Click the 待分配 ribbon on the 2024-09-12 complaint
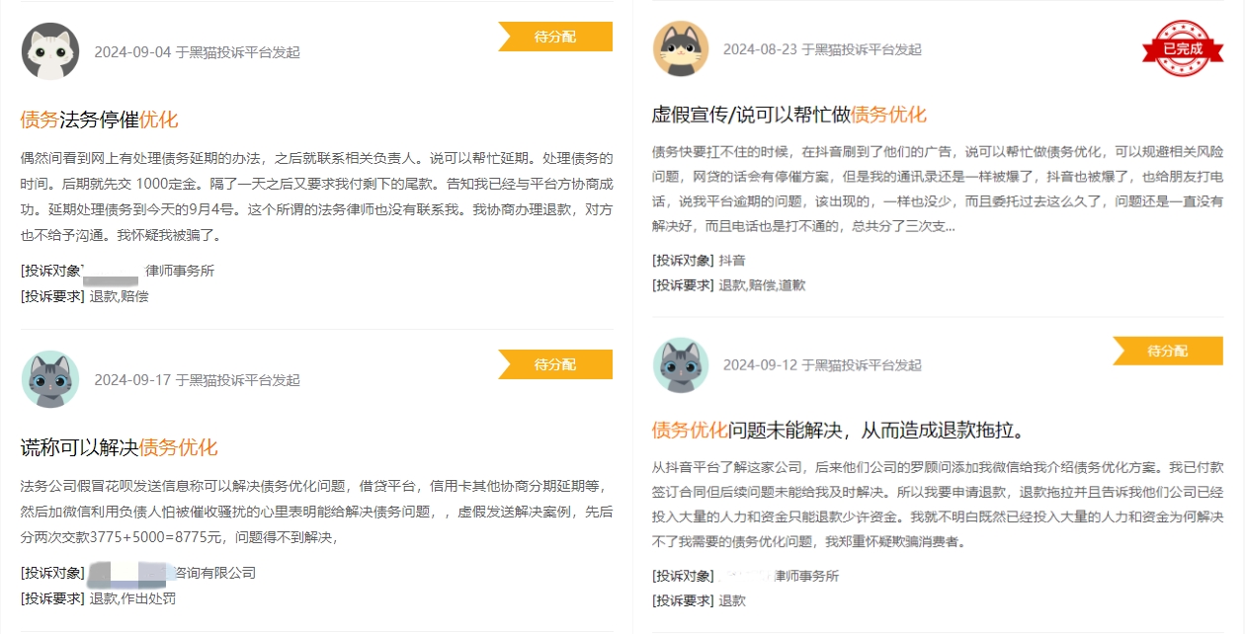This screenshot has height=634, width=1245. (x=1168, y=351)
